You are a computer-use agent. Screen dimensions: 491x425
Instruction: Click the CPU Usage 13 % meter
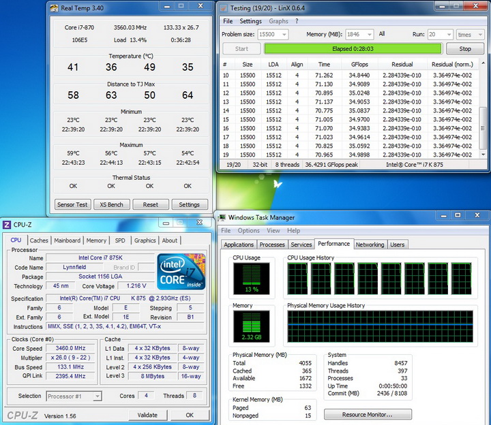coord(251,279)
